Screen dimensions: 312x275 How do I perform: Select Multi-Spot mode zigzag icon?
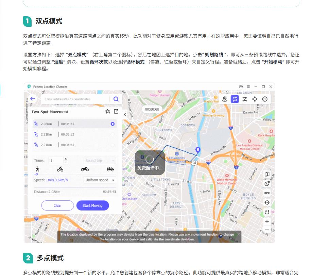(245, 99)
